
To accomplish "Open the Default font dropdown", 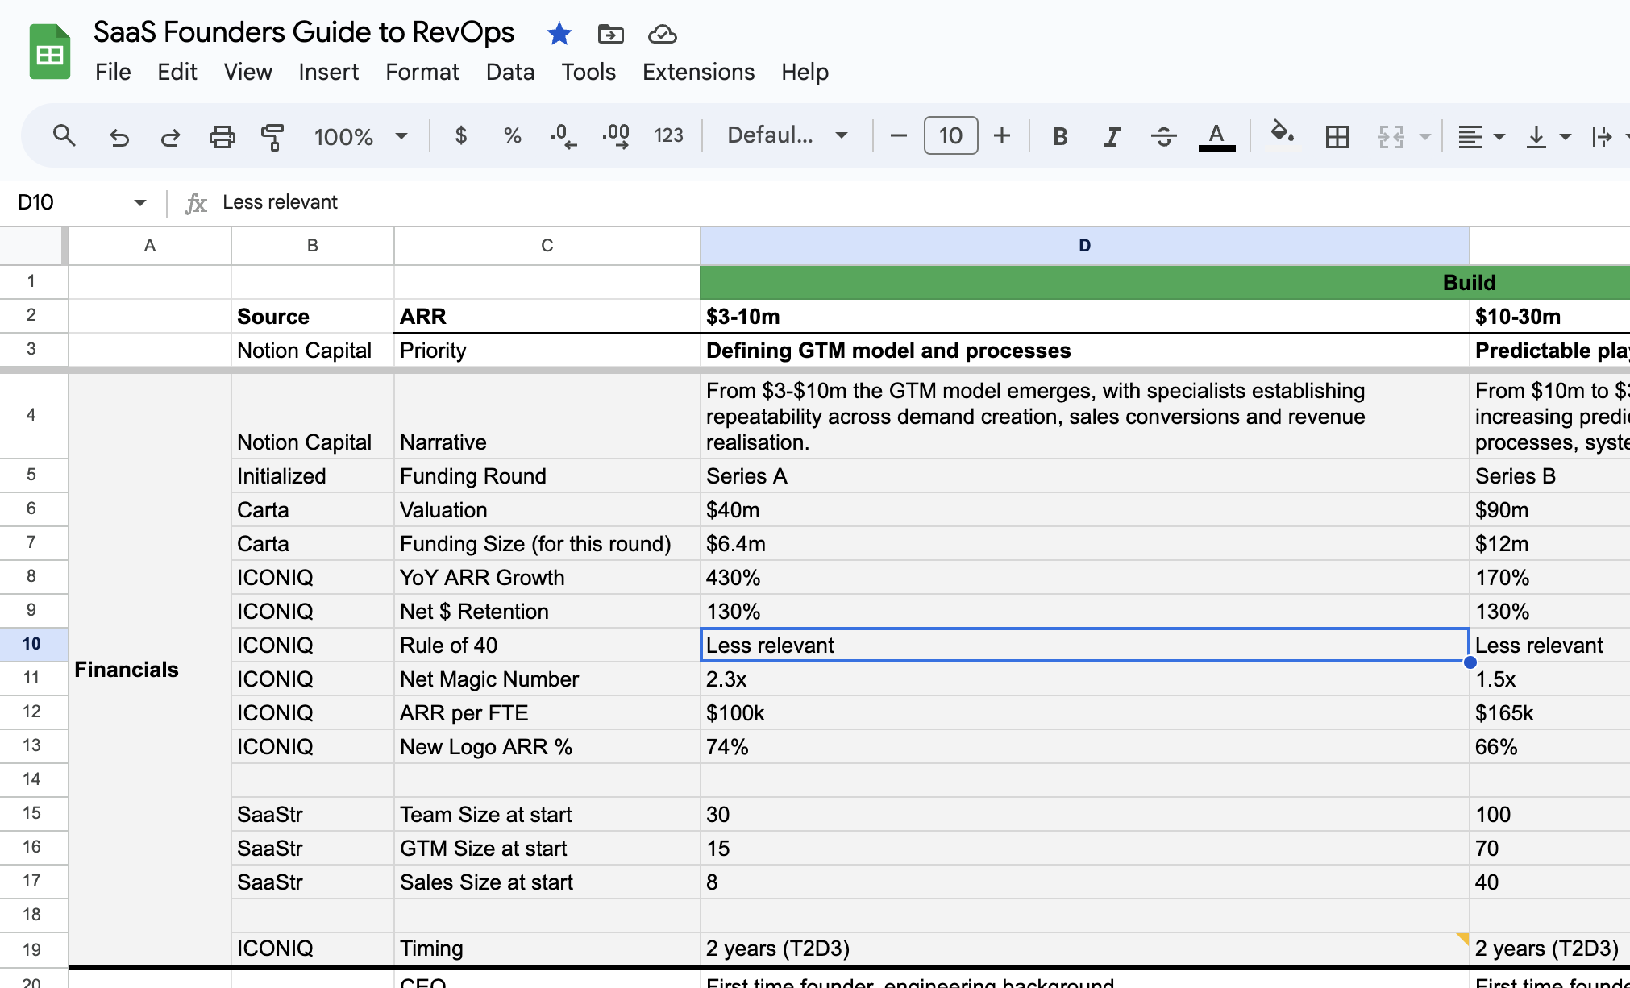I will tap(787, 136).
